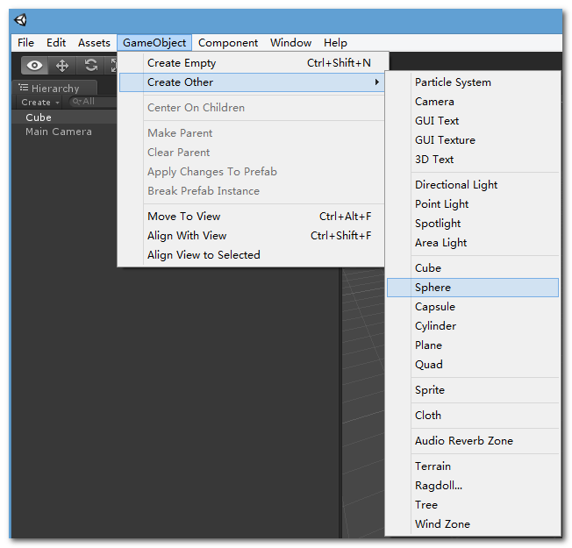
Task: Expand the Create Other submenu arrow
Action: (377, 82)
